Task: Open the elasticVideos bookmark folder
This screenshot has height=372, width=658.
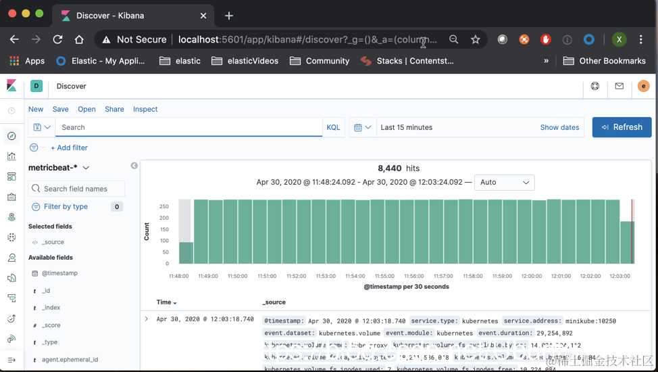Action: coord(245,61)
